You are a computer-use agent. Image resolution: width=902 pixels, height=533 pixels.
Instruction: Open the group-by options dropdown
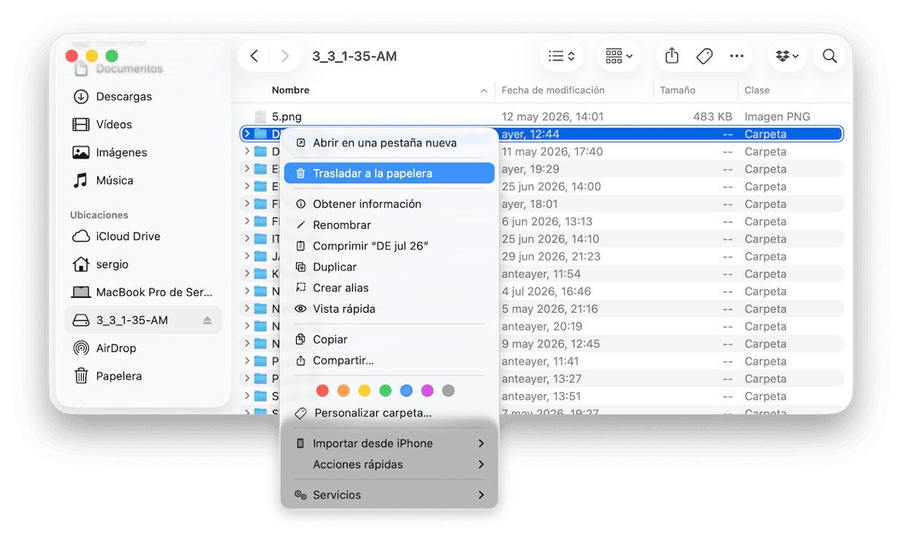click(x=619, y=56)
